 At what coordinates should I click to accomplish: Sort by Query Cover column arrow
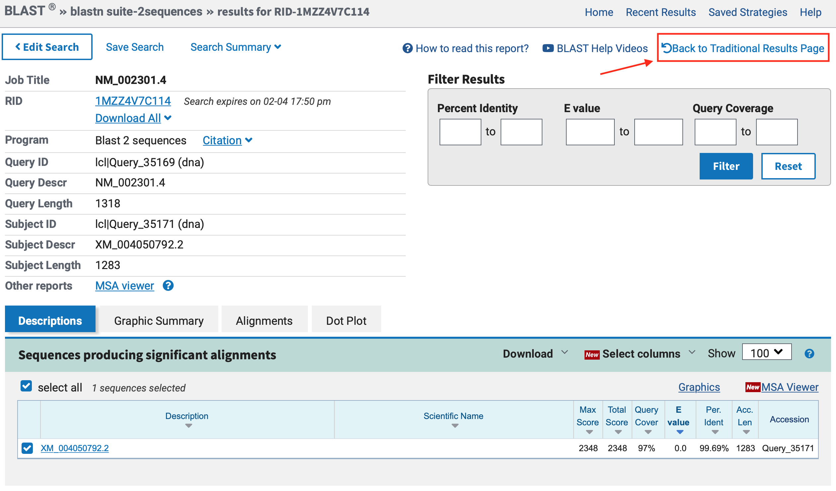648,432
